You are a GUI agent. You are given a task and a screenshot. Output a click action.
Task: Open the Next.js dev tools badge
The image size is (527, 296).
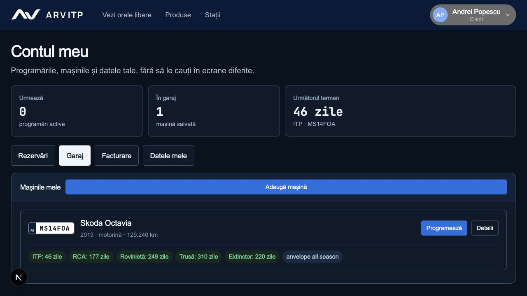(x=19, y=277)
